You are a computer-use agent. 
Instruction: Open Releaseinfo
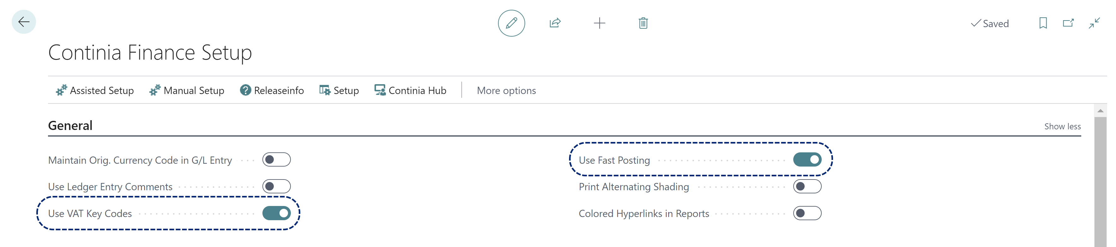(272, 91)
